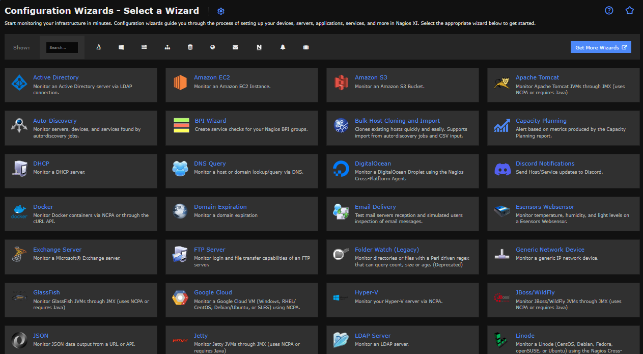Click the Auto-Discovery wizard icon
643x354 pixels.
tap(19, 125)
